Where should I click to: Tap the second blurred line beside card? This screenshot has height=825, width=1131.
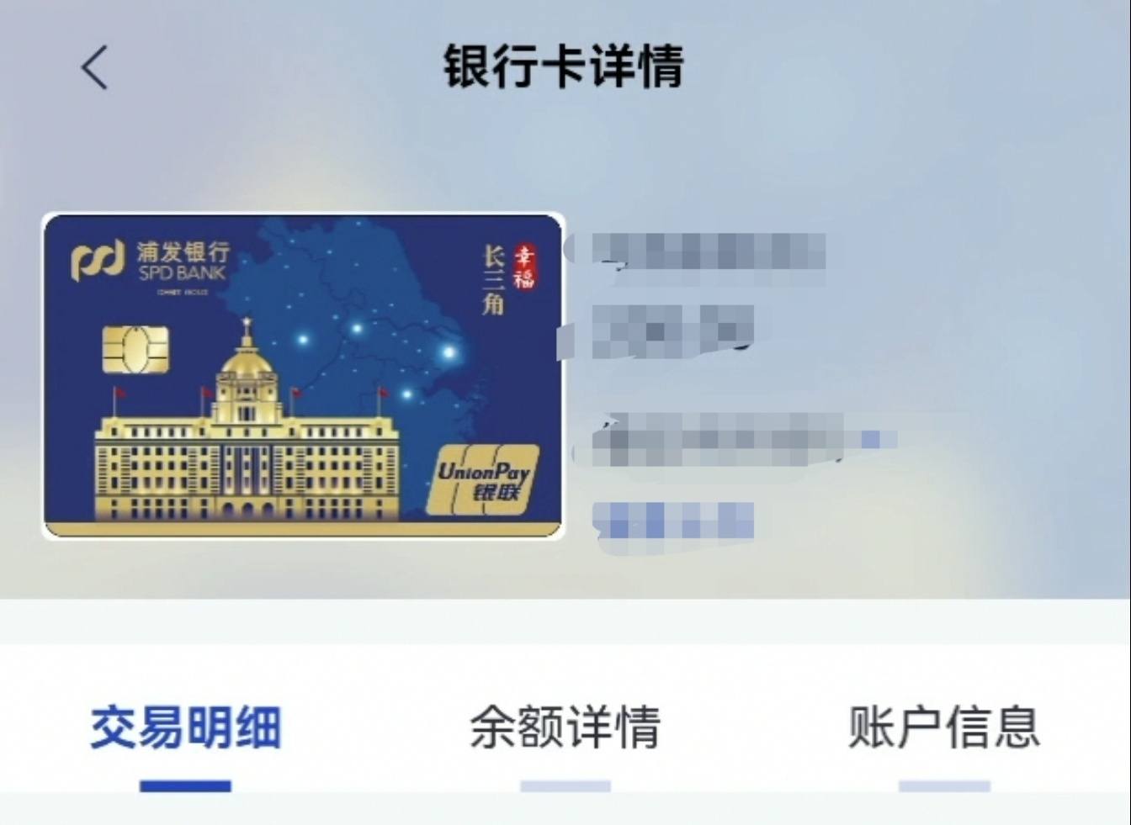click(x=658, y=331)
